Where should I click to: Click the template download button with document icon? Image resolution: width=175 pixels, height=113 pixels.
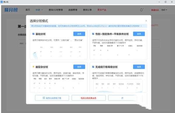click(x=52, y=98)
